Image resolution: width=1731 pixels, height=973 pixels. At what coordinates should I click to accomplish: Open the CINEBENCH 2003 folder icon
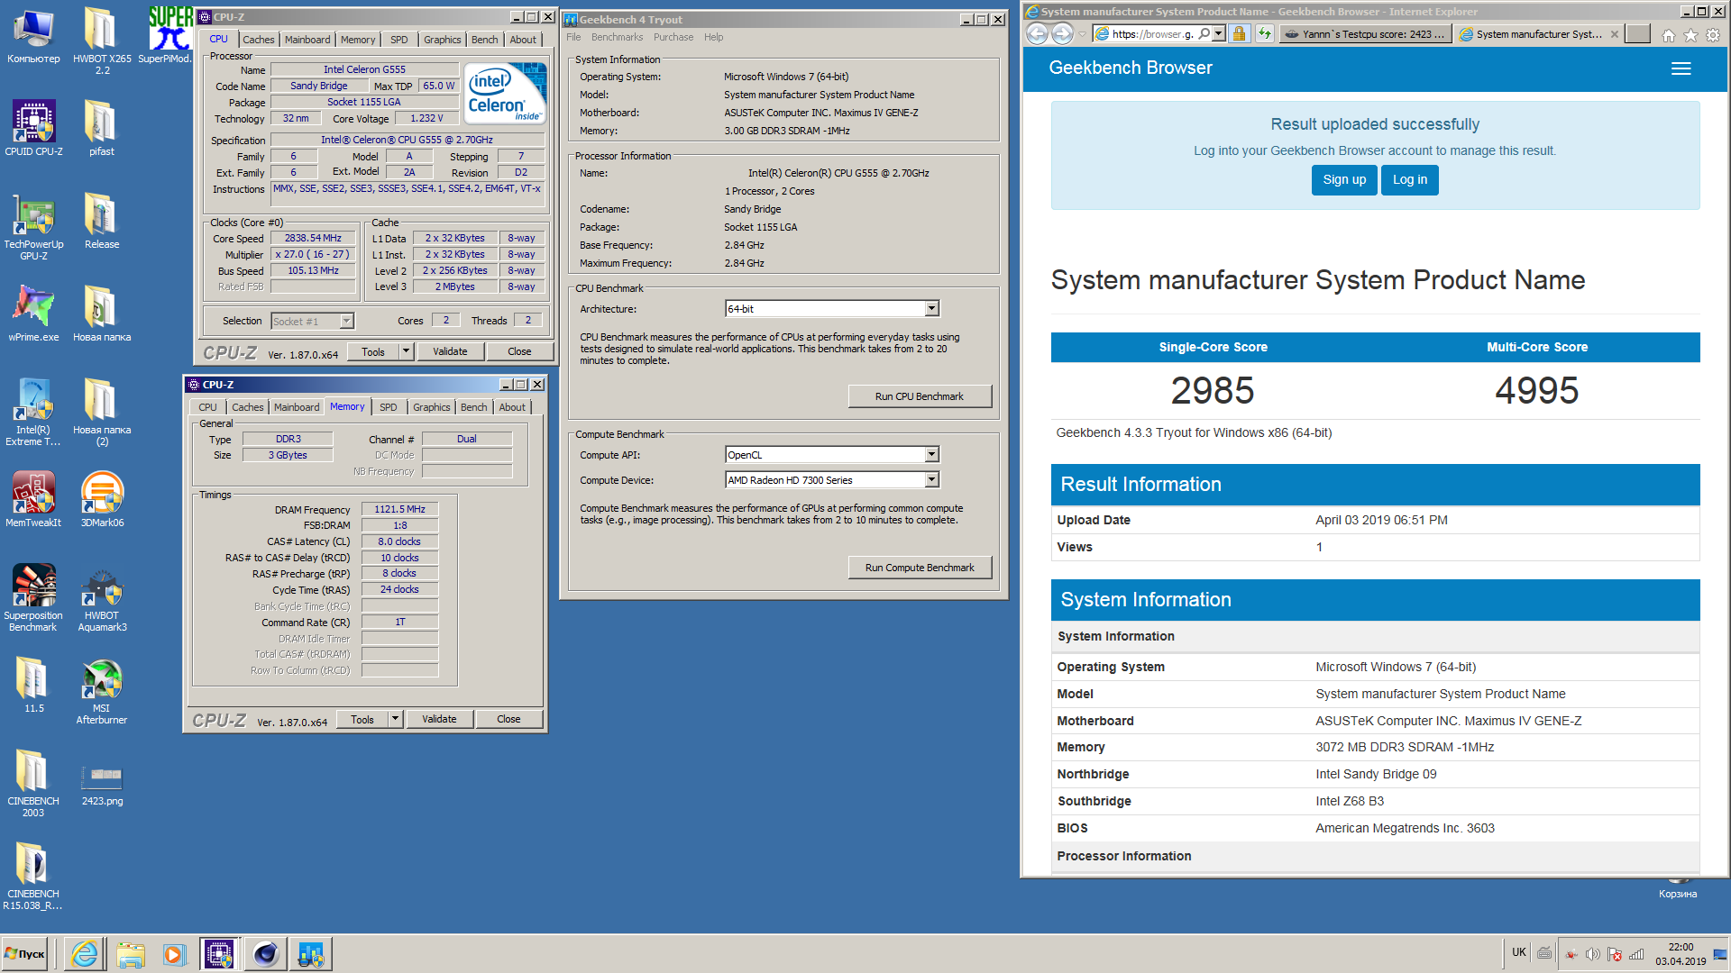[33, 783]
